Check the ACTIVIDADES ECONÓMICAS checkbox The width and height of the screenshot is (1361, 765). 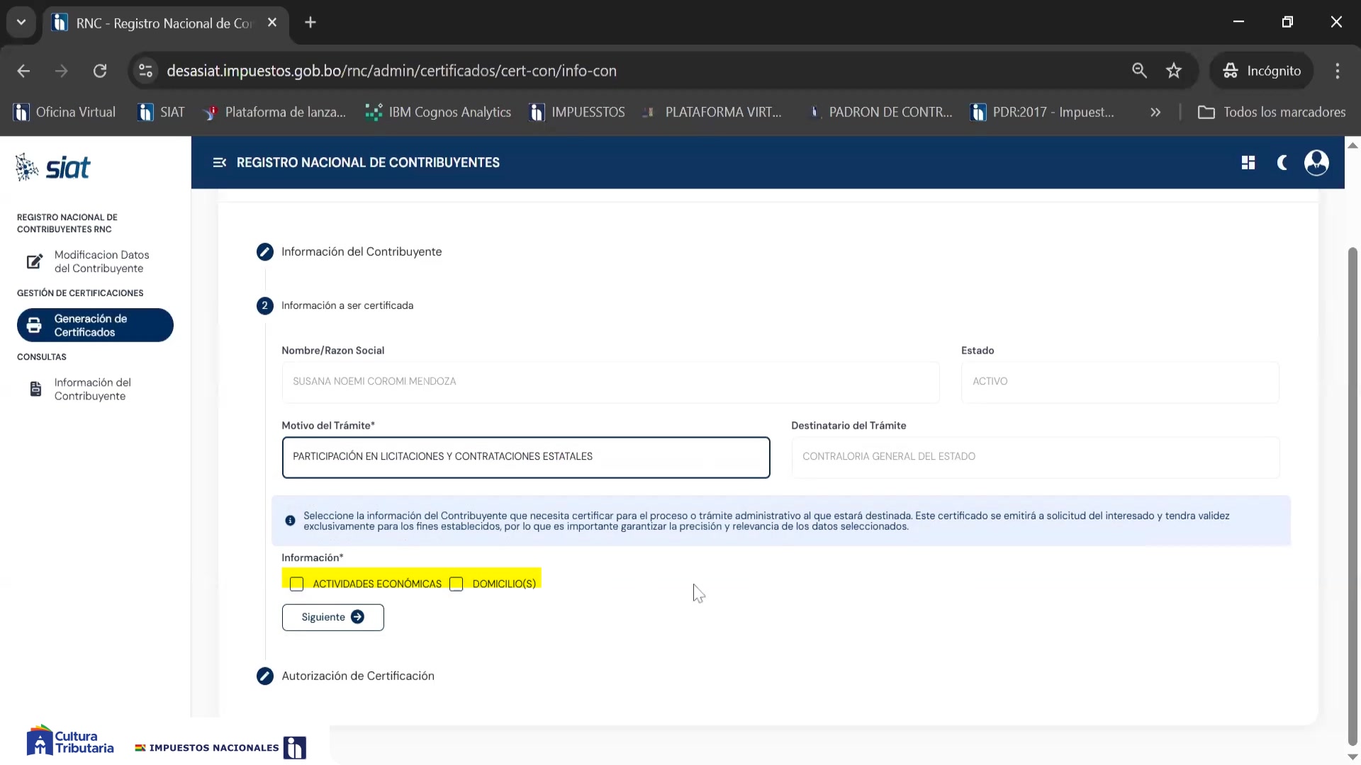296,584
